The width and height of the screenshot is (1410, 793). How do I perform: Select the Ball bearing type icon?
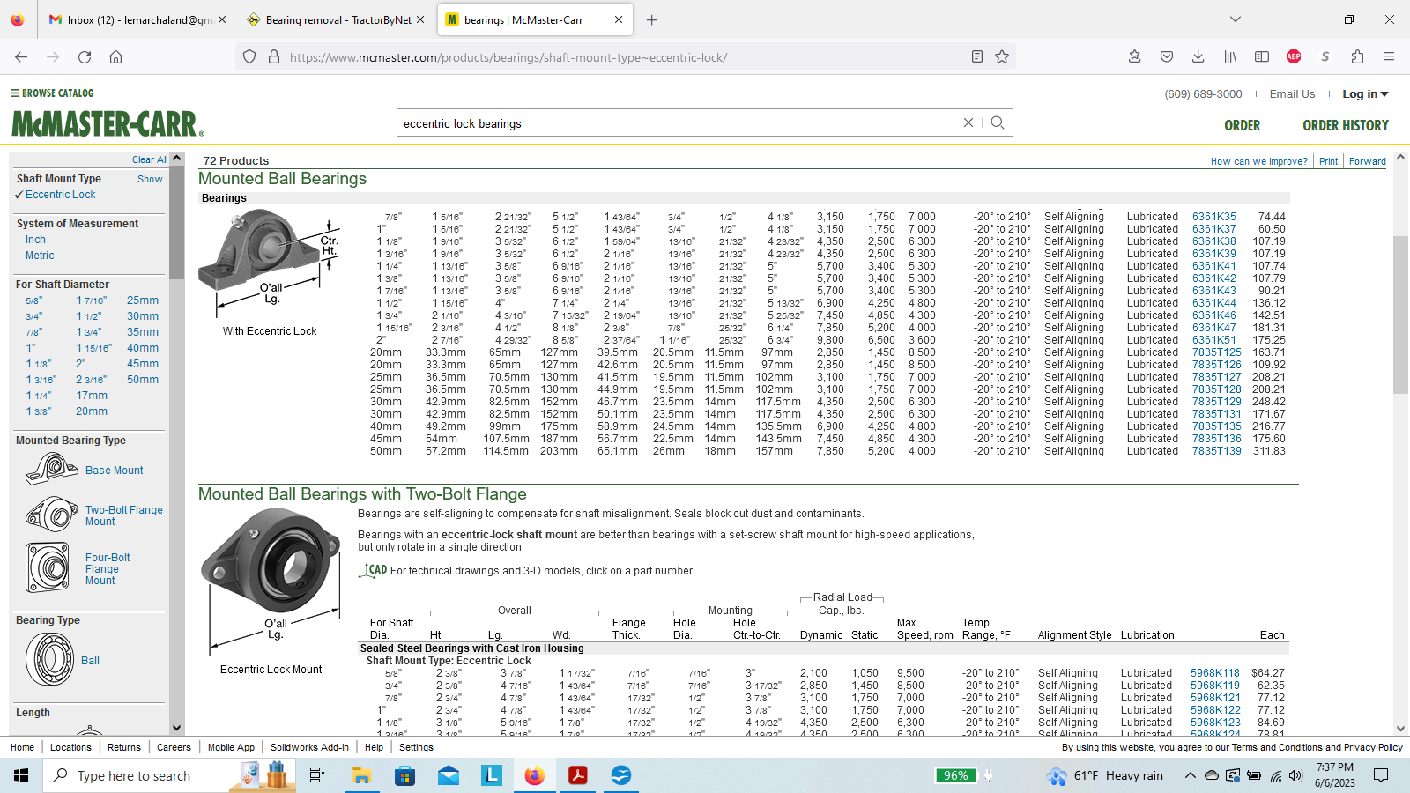[x=49, y=659]
